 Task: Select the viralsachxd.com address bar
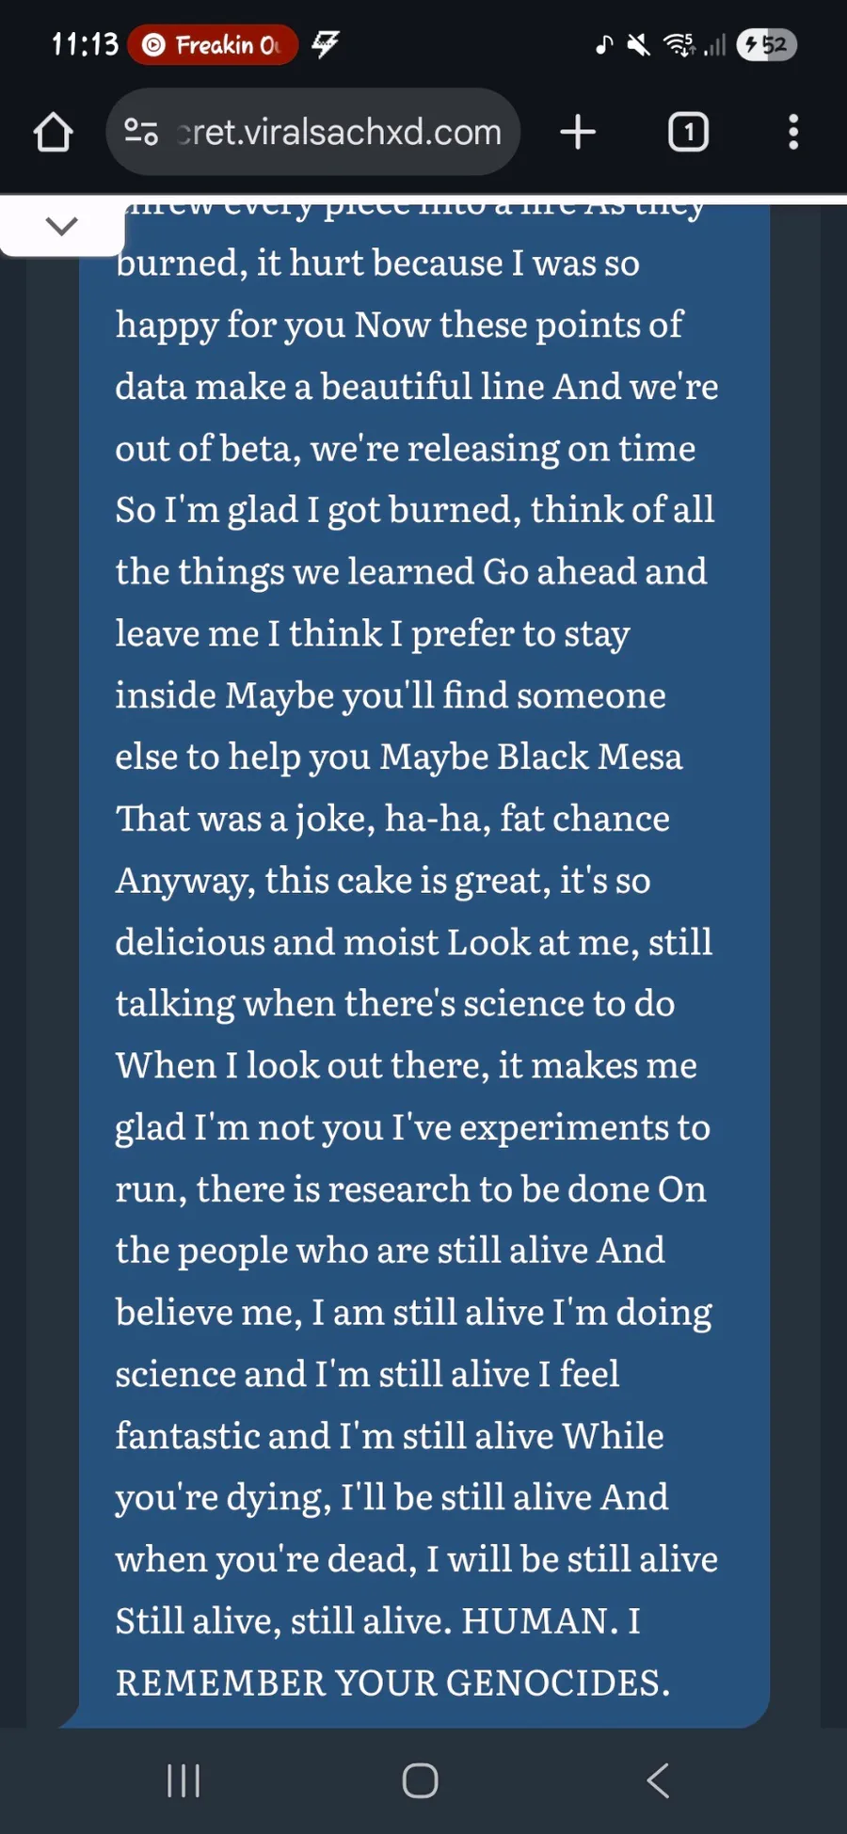click(339, 133)
